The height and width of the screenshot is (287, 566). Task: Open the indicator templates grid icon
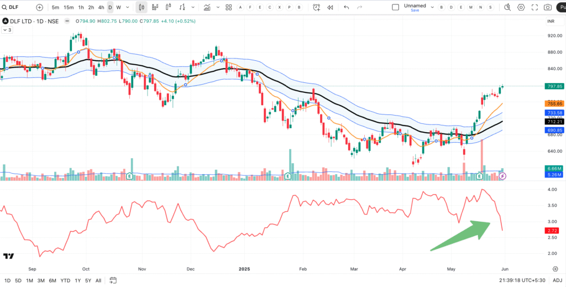(228, 8)
